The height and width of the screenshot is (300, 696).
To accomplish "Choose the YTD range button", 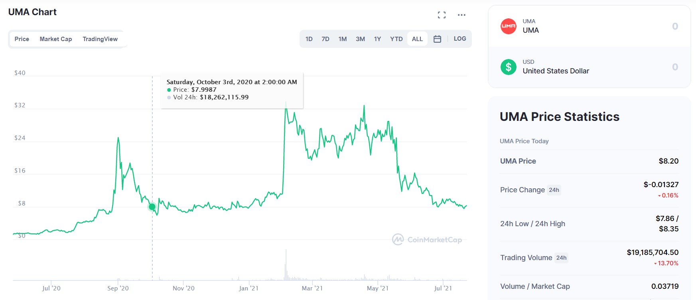I will (x=396, y=39).
